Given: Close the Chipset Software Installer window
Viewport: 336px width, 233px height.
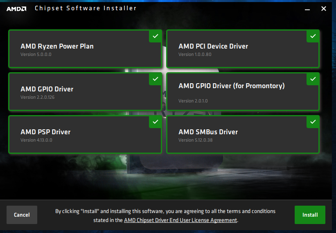Looking at the screenshot, I should [323, 9].
